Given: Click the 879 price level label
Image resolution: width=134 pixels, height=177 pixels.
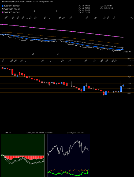Looking at the screenshot, I should pyautogui.click(x=129, y=66).
